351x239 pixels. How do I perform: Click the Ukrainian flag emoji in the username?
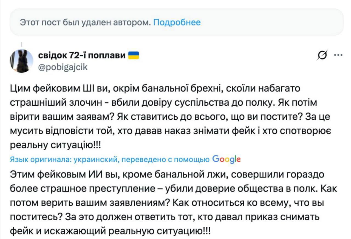[134, 55]
